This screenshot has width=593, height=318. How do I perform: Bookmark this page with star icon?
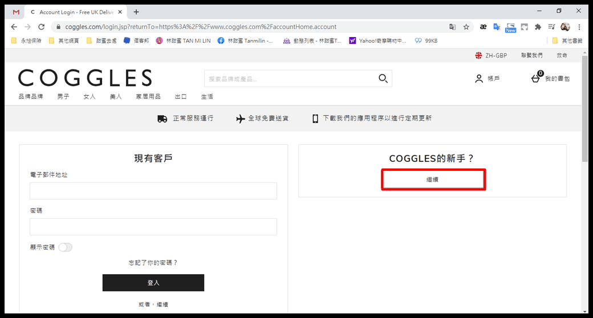[466, 27]
